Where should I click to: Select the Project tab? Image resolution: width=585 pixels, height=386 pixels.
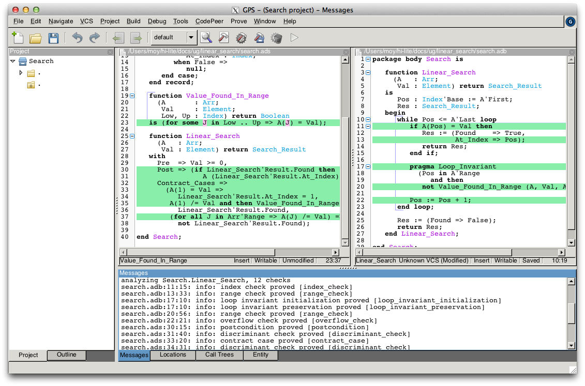coord(28,355)
